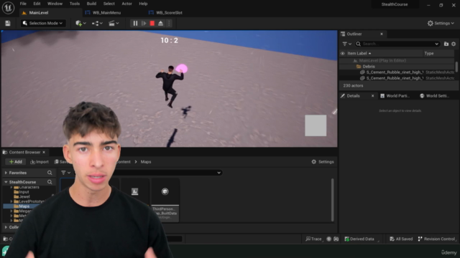Image resolution: width=460 pixels, height=258 pixels.
Task: Open the Tools menu
Action: [x=75, y=4]
